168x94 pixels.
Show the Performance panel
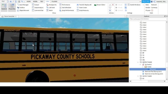coord(65,5)
